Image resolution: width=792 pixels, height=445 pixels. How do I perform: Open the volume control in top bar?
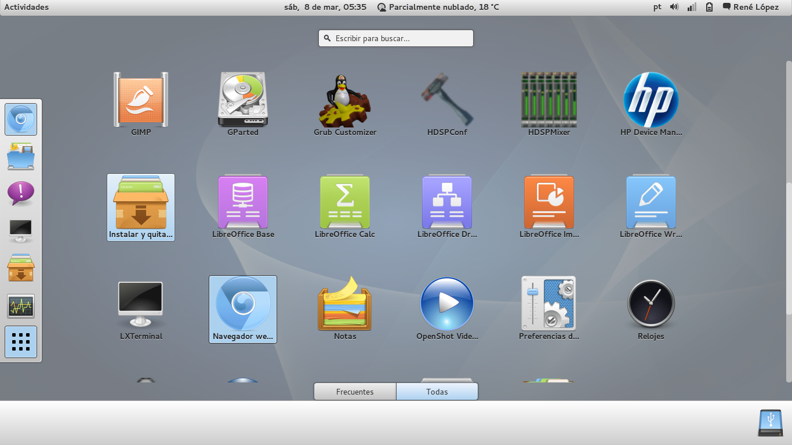[674, 7]
